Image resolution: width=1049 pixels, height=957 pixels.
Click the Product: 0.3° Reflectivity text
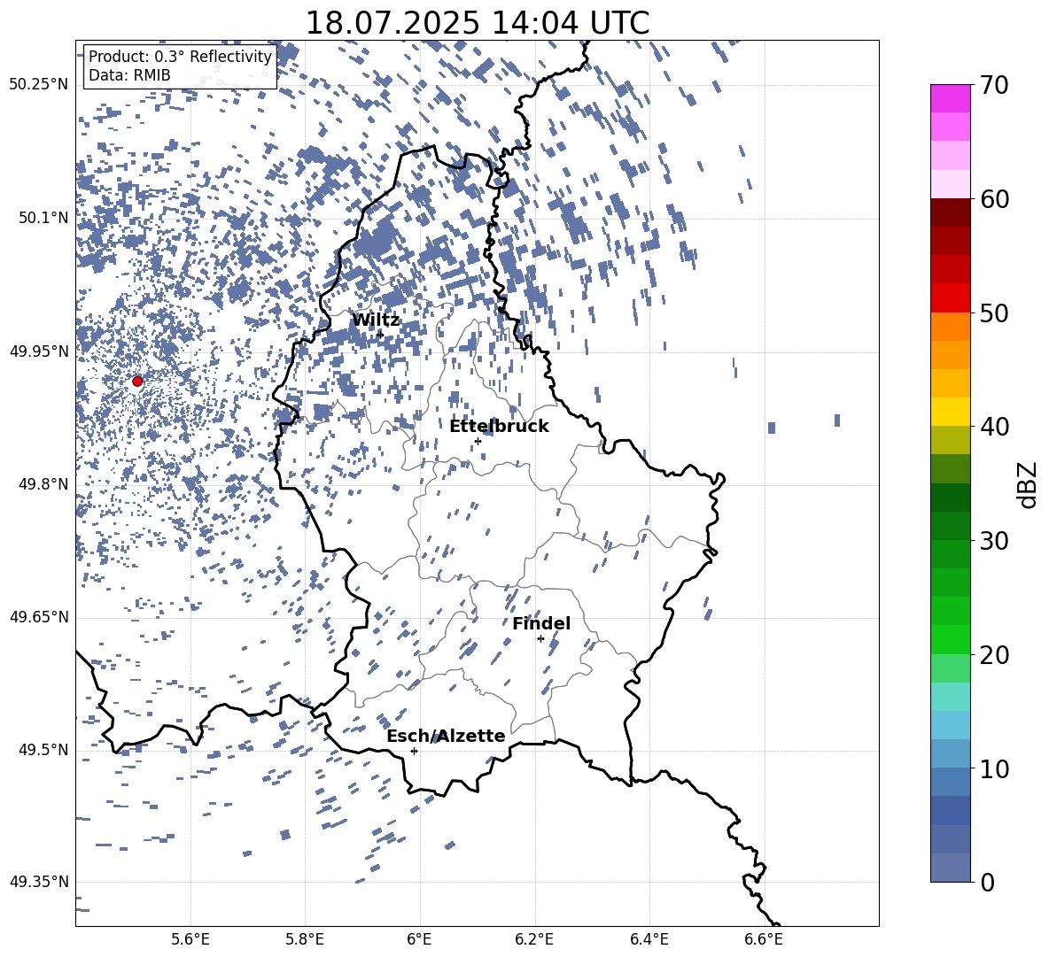tap(180, 57)
